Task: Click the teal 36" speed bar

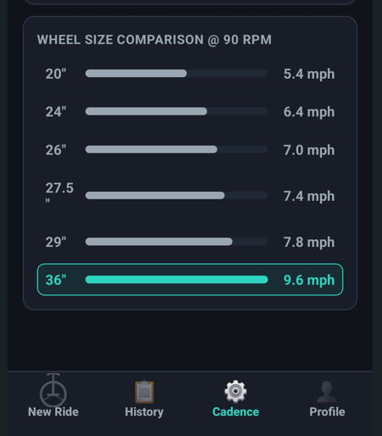Action: (176, 280)
